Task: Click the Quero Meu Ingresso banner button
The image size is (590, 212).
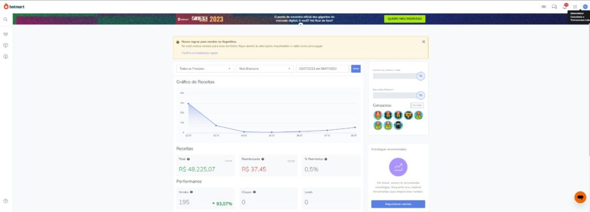Action: (x=404, y=19)
